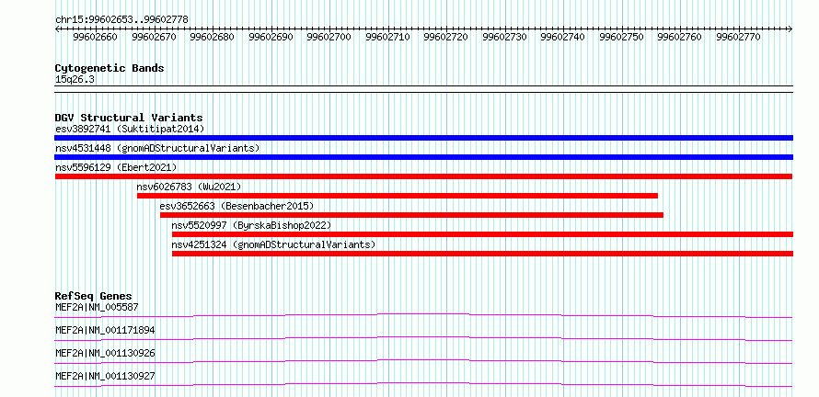Click ruler position 99602710
Image resolution: width=819 pixels, height=397 pixels.
(387, 37)
